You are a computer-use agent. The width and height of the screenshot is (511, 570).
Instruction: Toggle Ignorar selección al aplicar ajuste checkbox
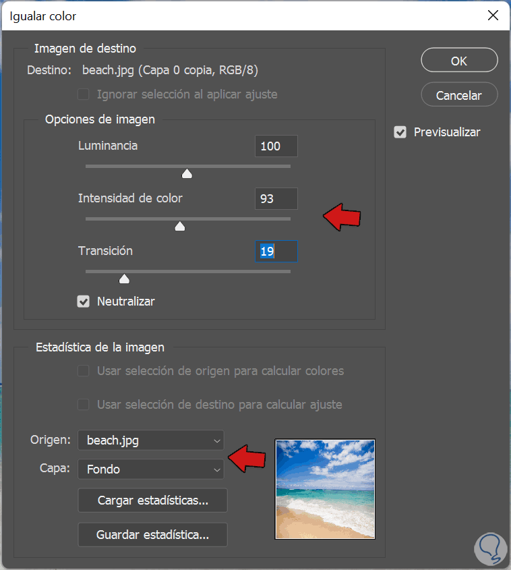click(84, 94)
